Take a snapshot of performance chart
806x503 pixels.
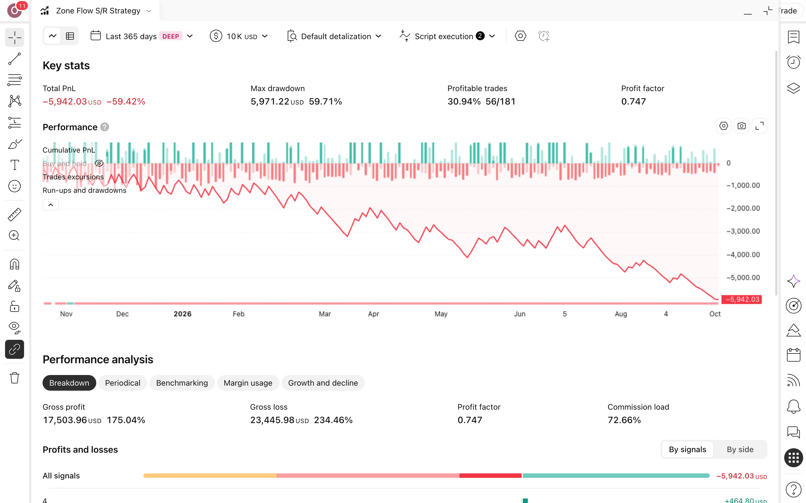coord(741,126)
